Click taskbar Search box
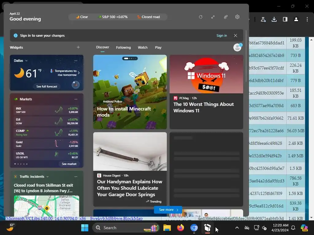 coord(126,228)
